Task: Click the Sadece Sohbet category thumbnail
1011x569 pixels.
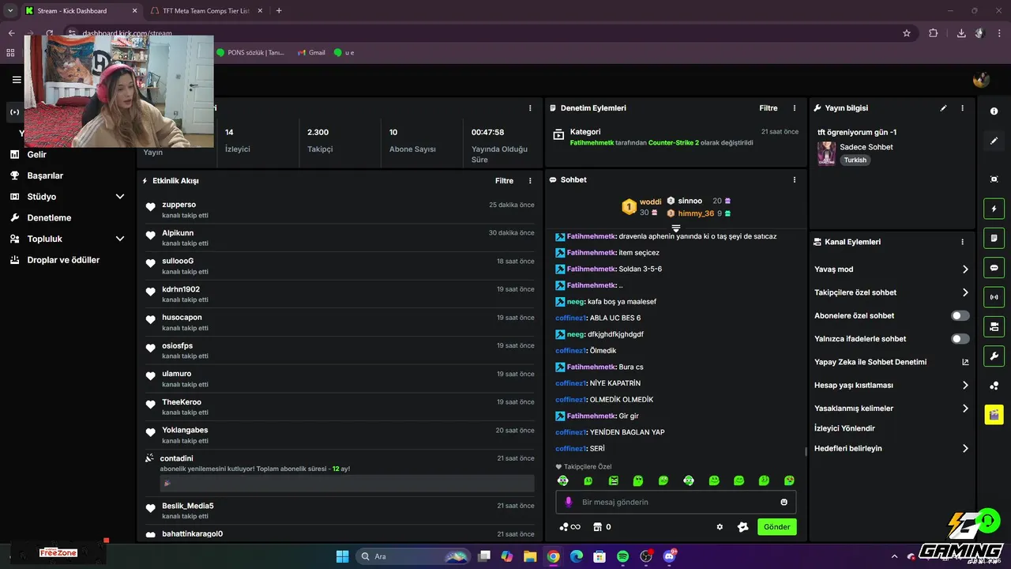Action: point(826,153)
